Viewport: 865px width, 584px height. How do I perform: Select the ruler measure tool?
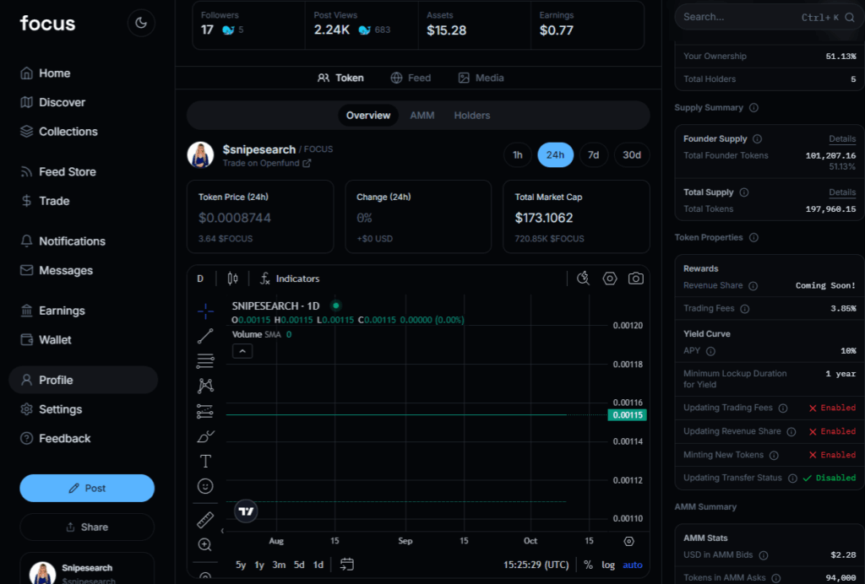pos(205,520)
